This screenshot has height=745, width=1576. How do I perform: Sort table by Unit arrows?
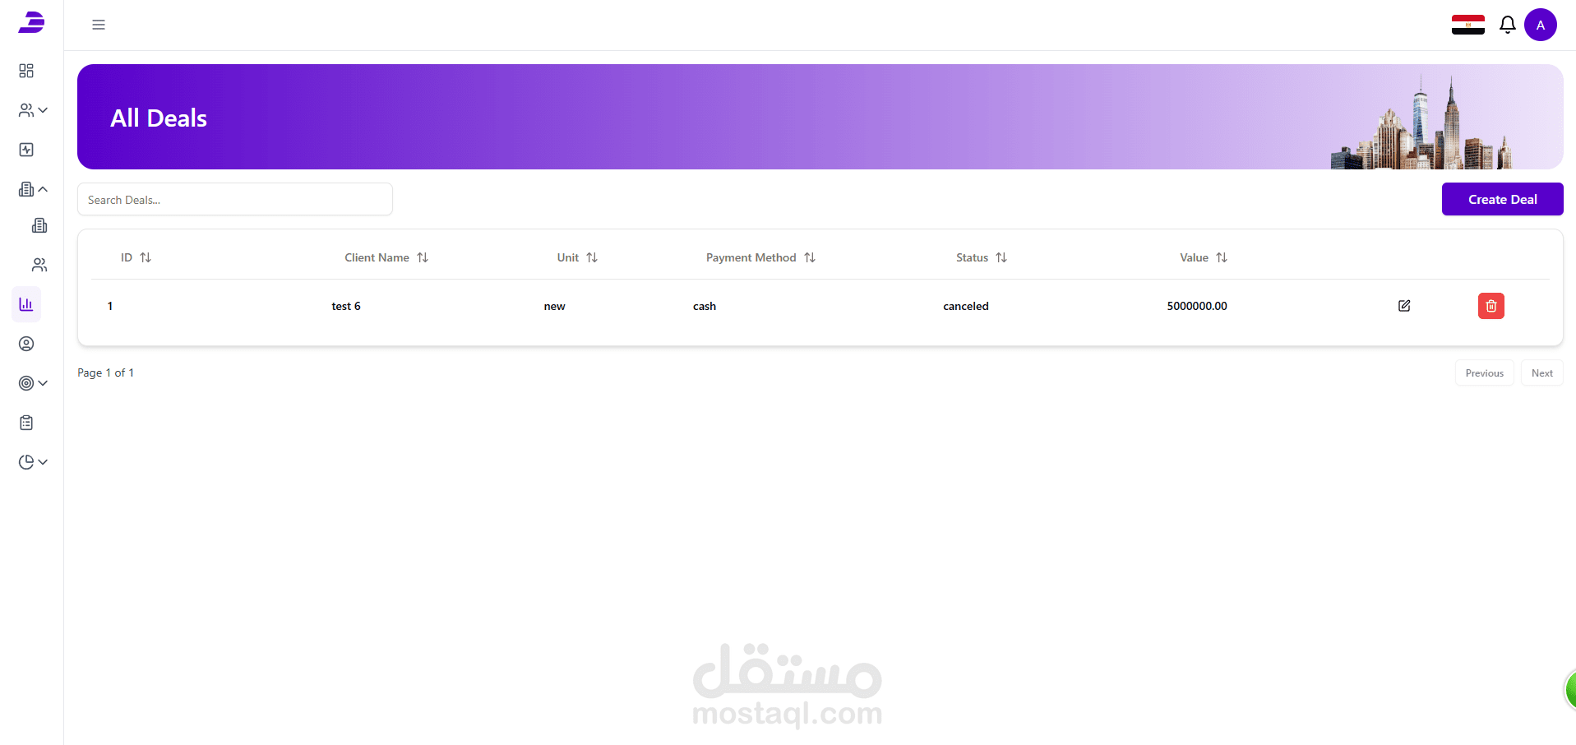click(x=592, y=257)
